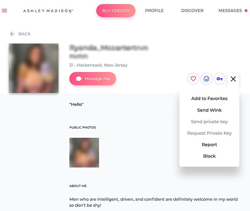Select Add to Favorites from menu
Image resolution: width=250 pixels, height=211 pixels.
(x=209, y=99)
